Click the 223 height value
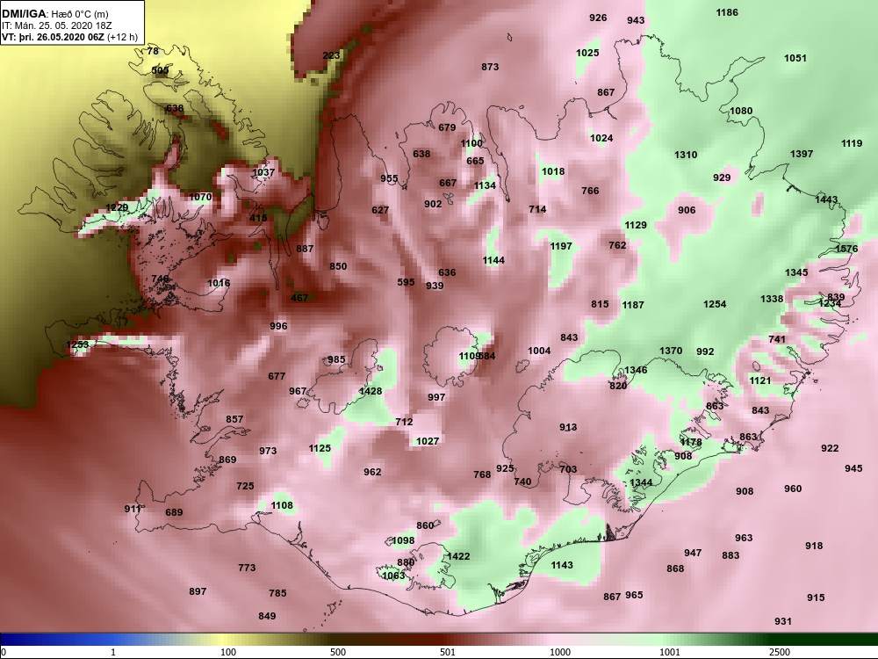The image size is (878, 659). 331,54
